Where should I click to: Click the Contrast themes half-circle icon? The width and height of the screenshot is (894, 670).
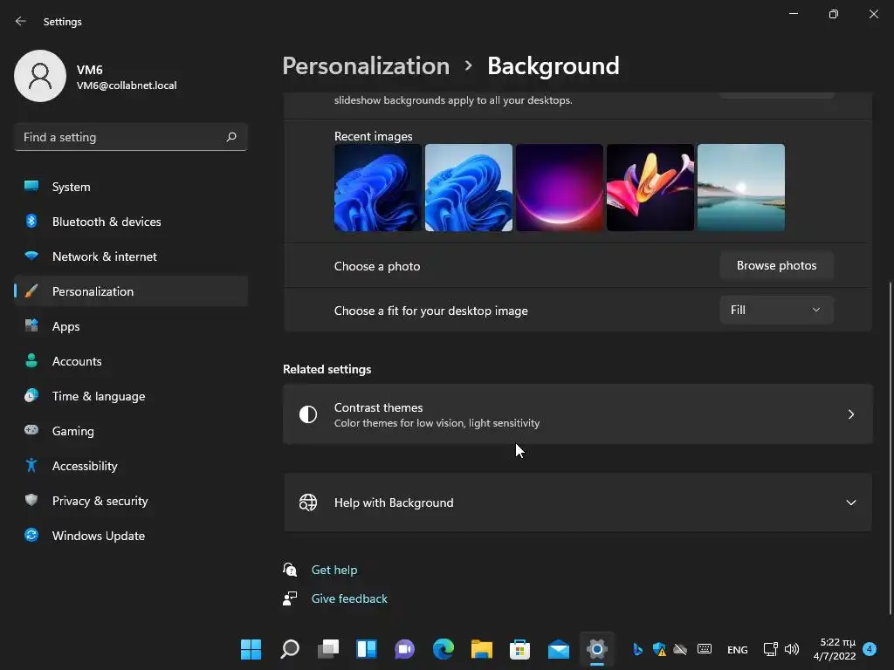(x=308, y=414)
